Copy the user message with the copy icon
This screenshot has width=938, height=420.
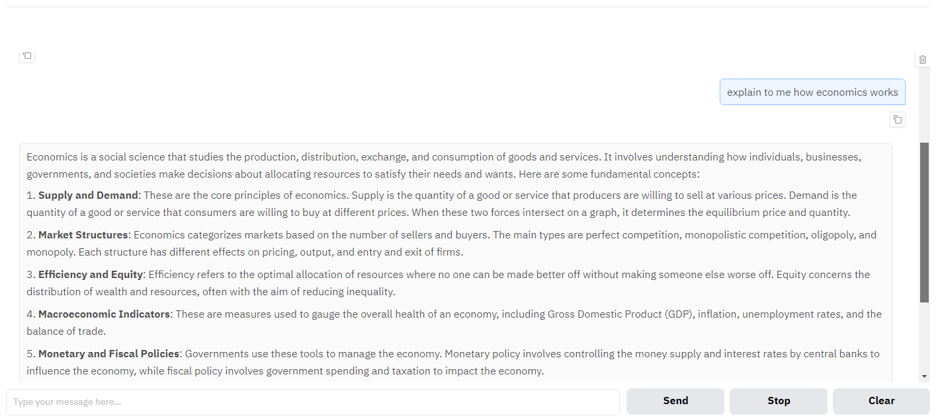pos(897,120)
